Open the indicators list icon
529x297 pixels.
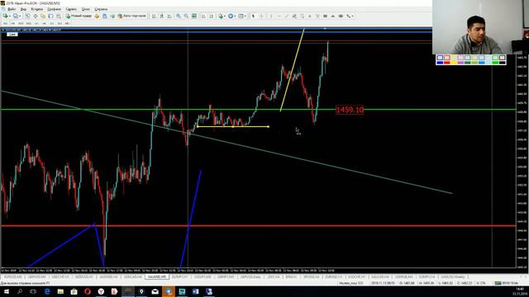coord(221,16)
